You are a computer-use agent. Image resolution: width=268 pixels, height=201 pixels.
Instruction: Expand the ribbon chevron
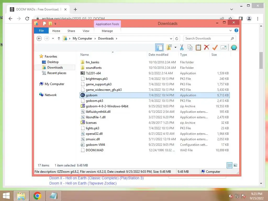[x=230, y=30]
